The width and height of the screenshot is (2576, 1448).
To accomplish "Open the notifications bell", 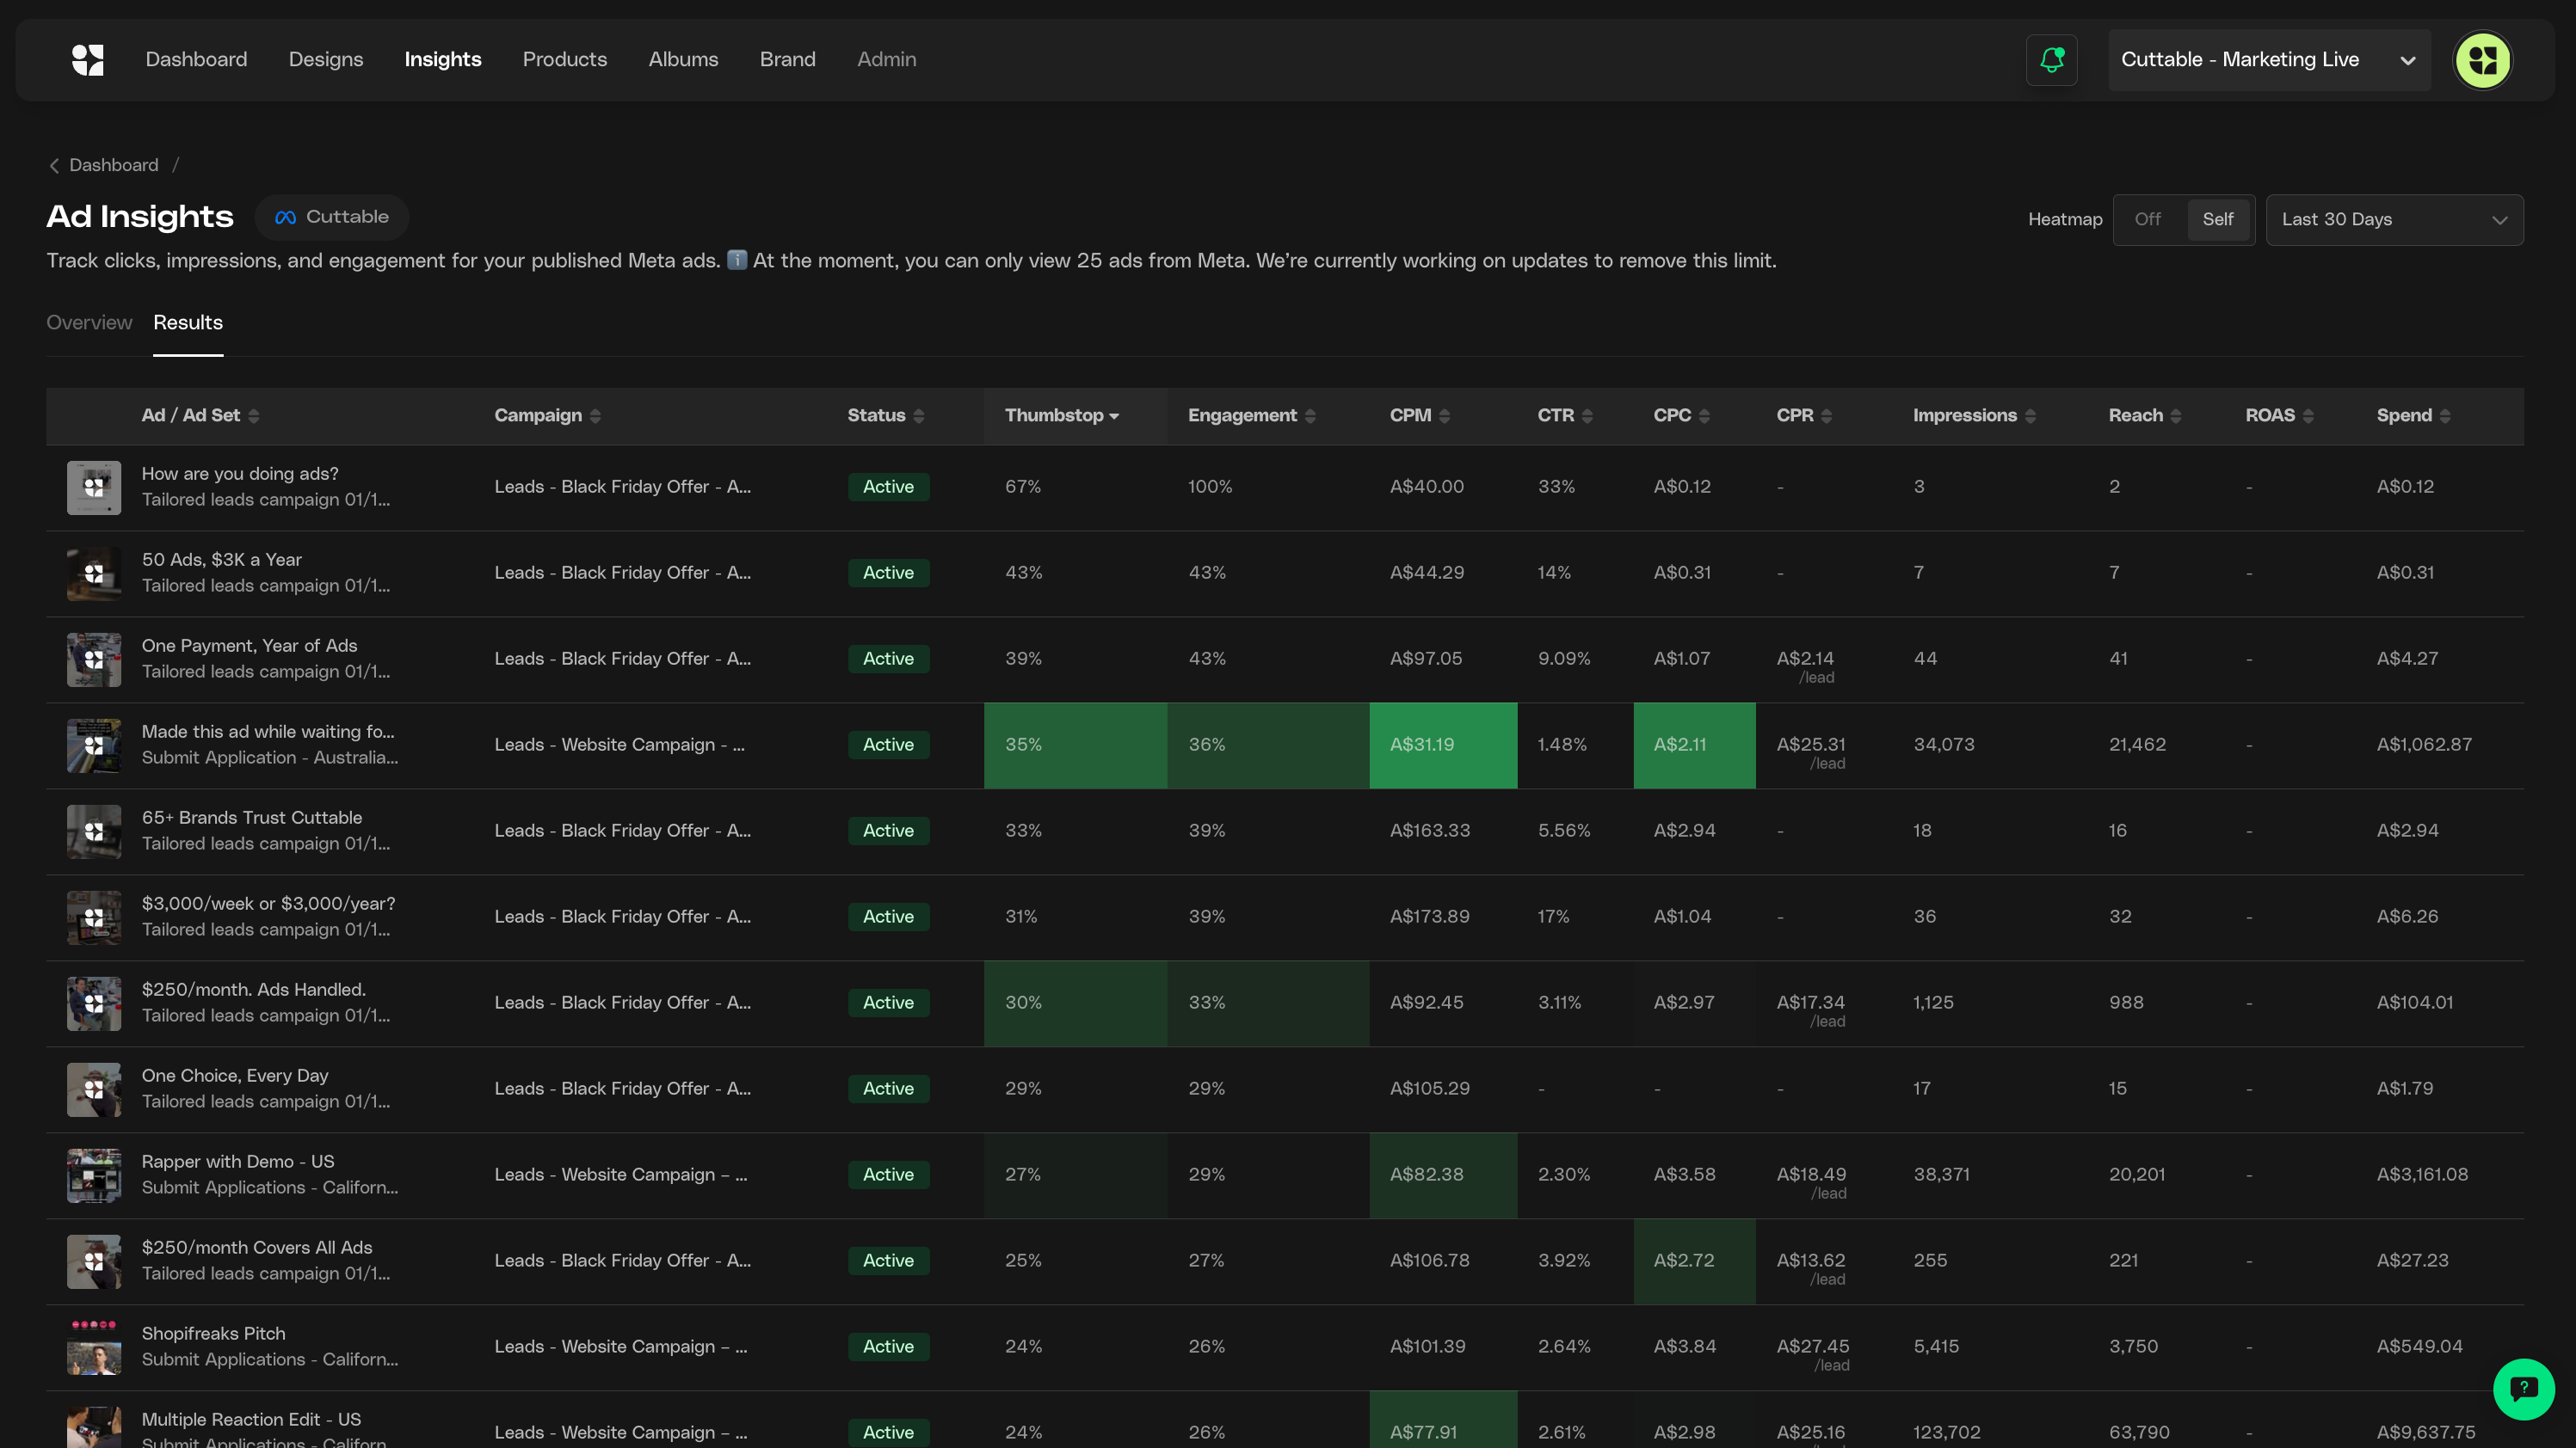I will [x=2051, y=60].
